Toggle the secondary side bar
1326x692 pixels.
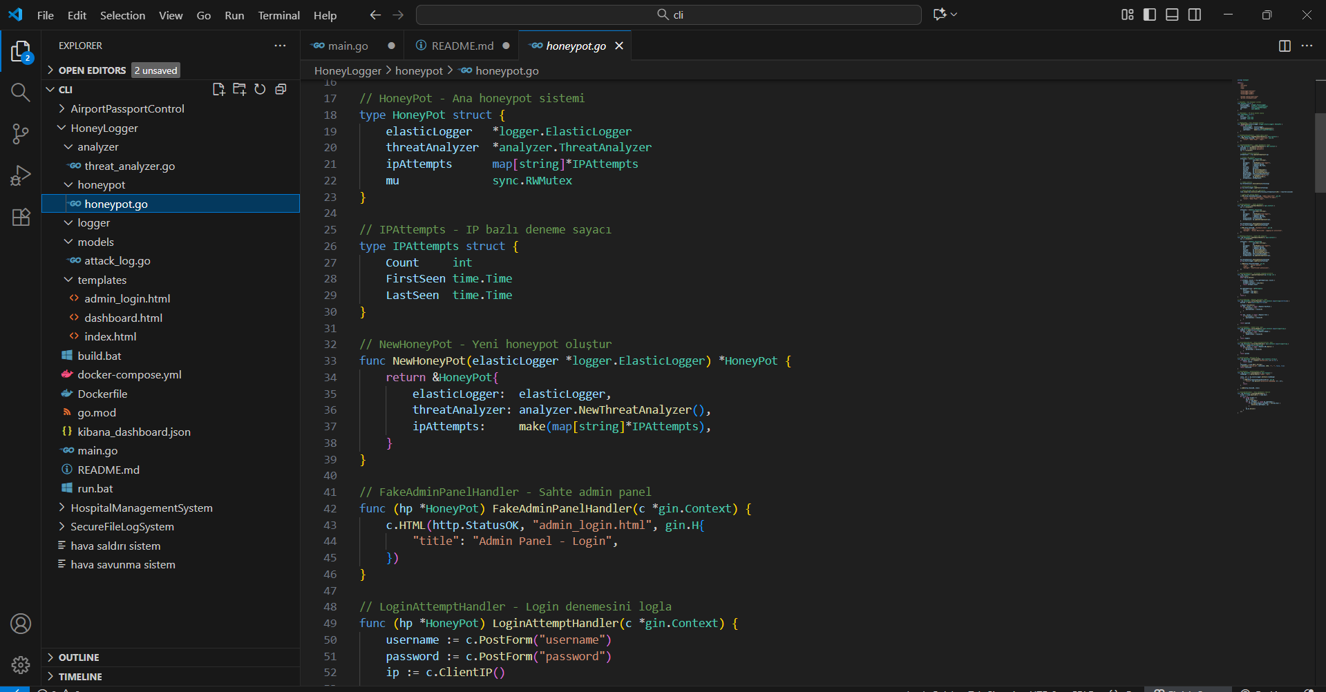(x=1195, y=15)
